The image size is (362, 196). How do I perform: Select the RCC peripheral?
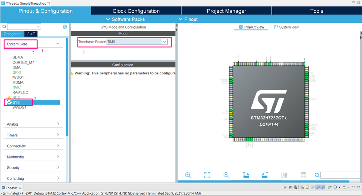coord(16,97)
